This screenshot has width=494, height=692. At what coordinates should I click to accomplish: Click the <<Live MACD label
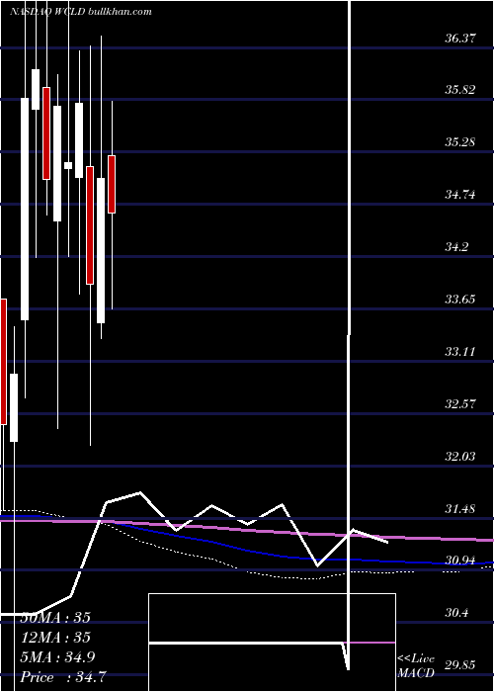416,666
